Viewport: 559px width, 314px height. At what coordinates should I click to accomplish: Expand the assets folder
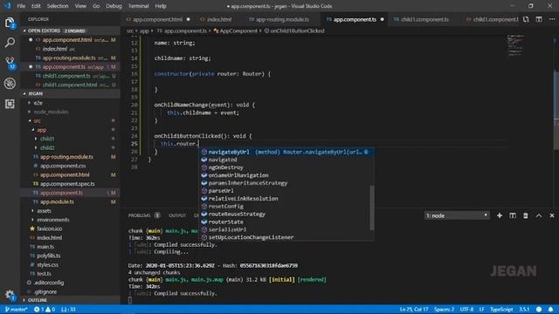coord(71,211)
